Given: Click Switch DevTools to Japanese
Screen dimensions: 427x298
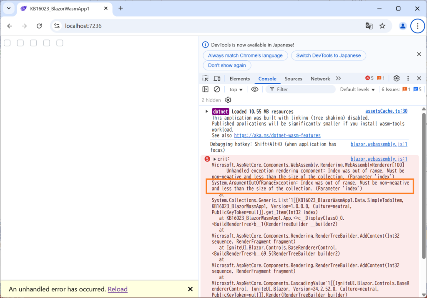Looking at the screenshot, I should point(329,55).
